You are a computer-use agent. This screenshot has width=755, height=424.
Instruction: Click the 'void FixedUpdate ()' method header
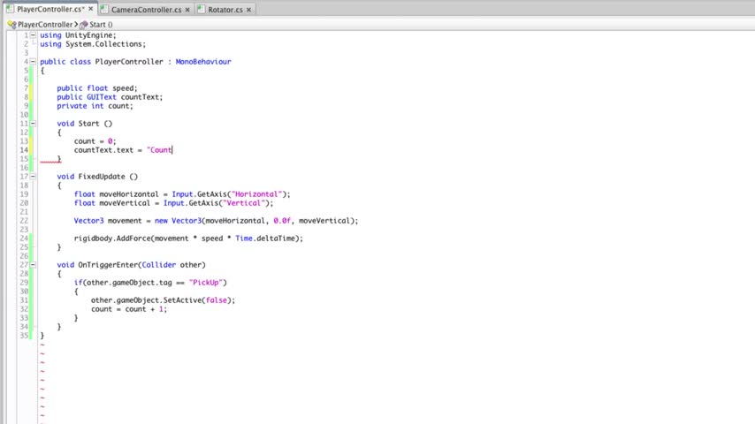(x=97, y=177)
